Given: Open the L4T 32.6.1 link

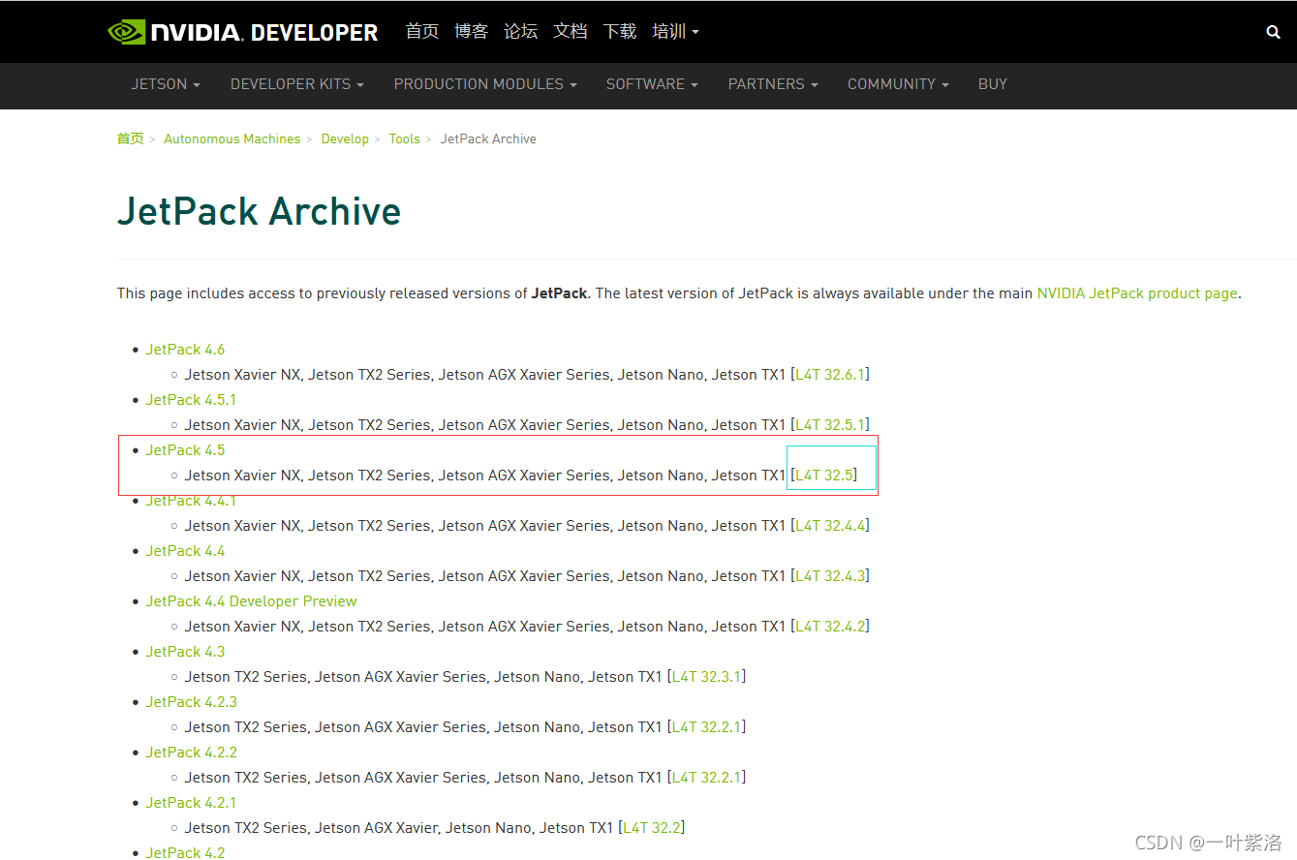Looking at the screenshot, I should click(830, 375).
